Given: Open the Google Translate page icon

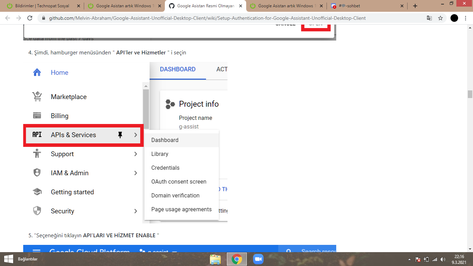Looking at the screenshot, I should click(429, 18).
